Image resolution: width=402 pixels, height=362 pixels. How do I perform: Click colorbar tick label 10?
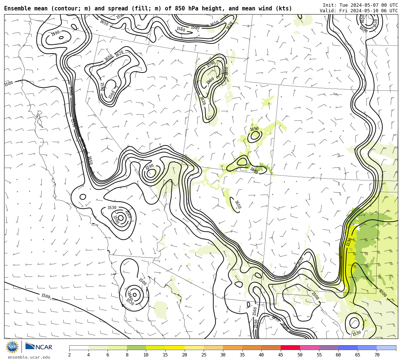click(146, 355)
